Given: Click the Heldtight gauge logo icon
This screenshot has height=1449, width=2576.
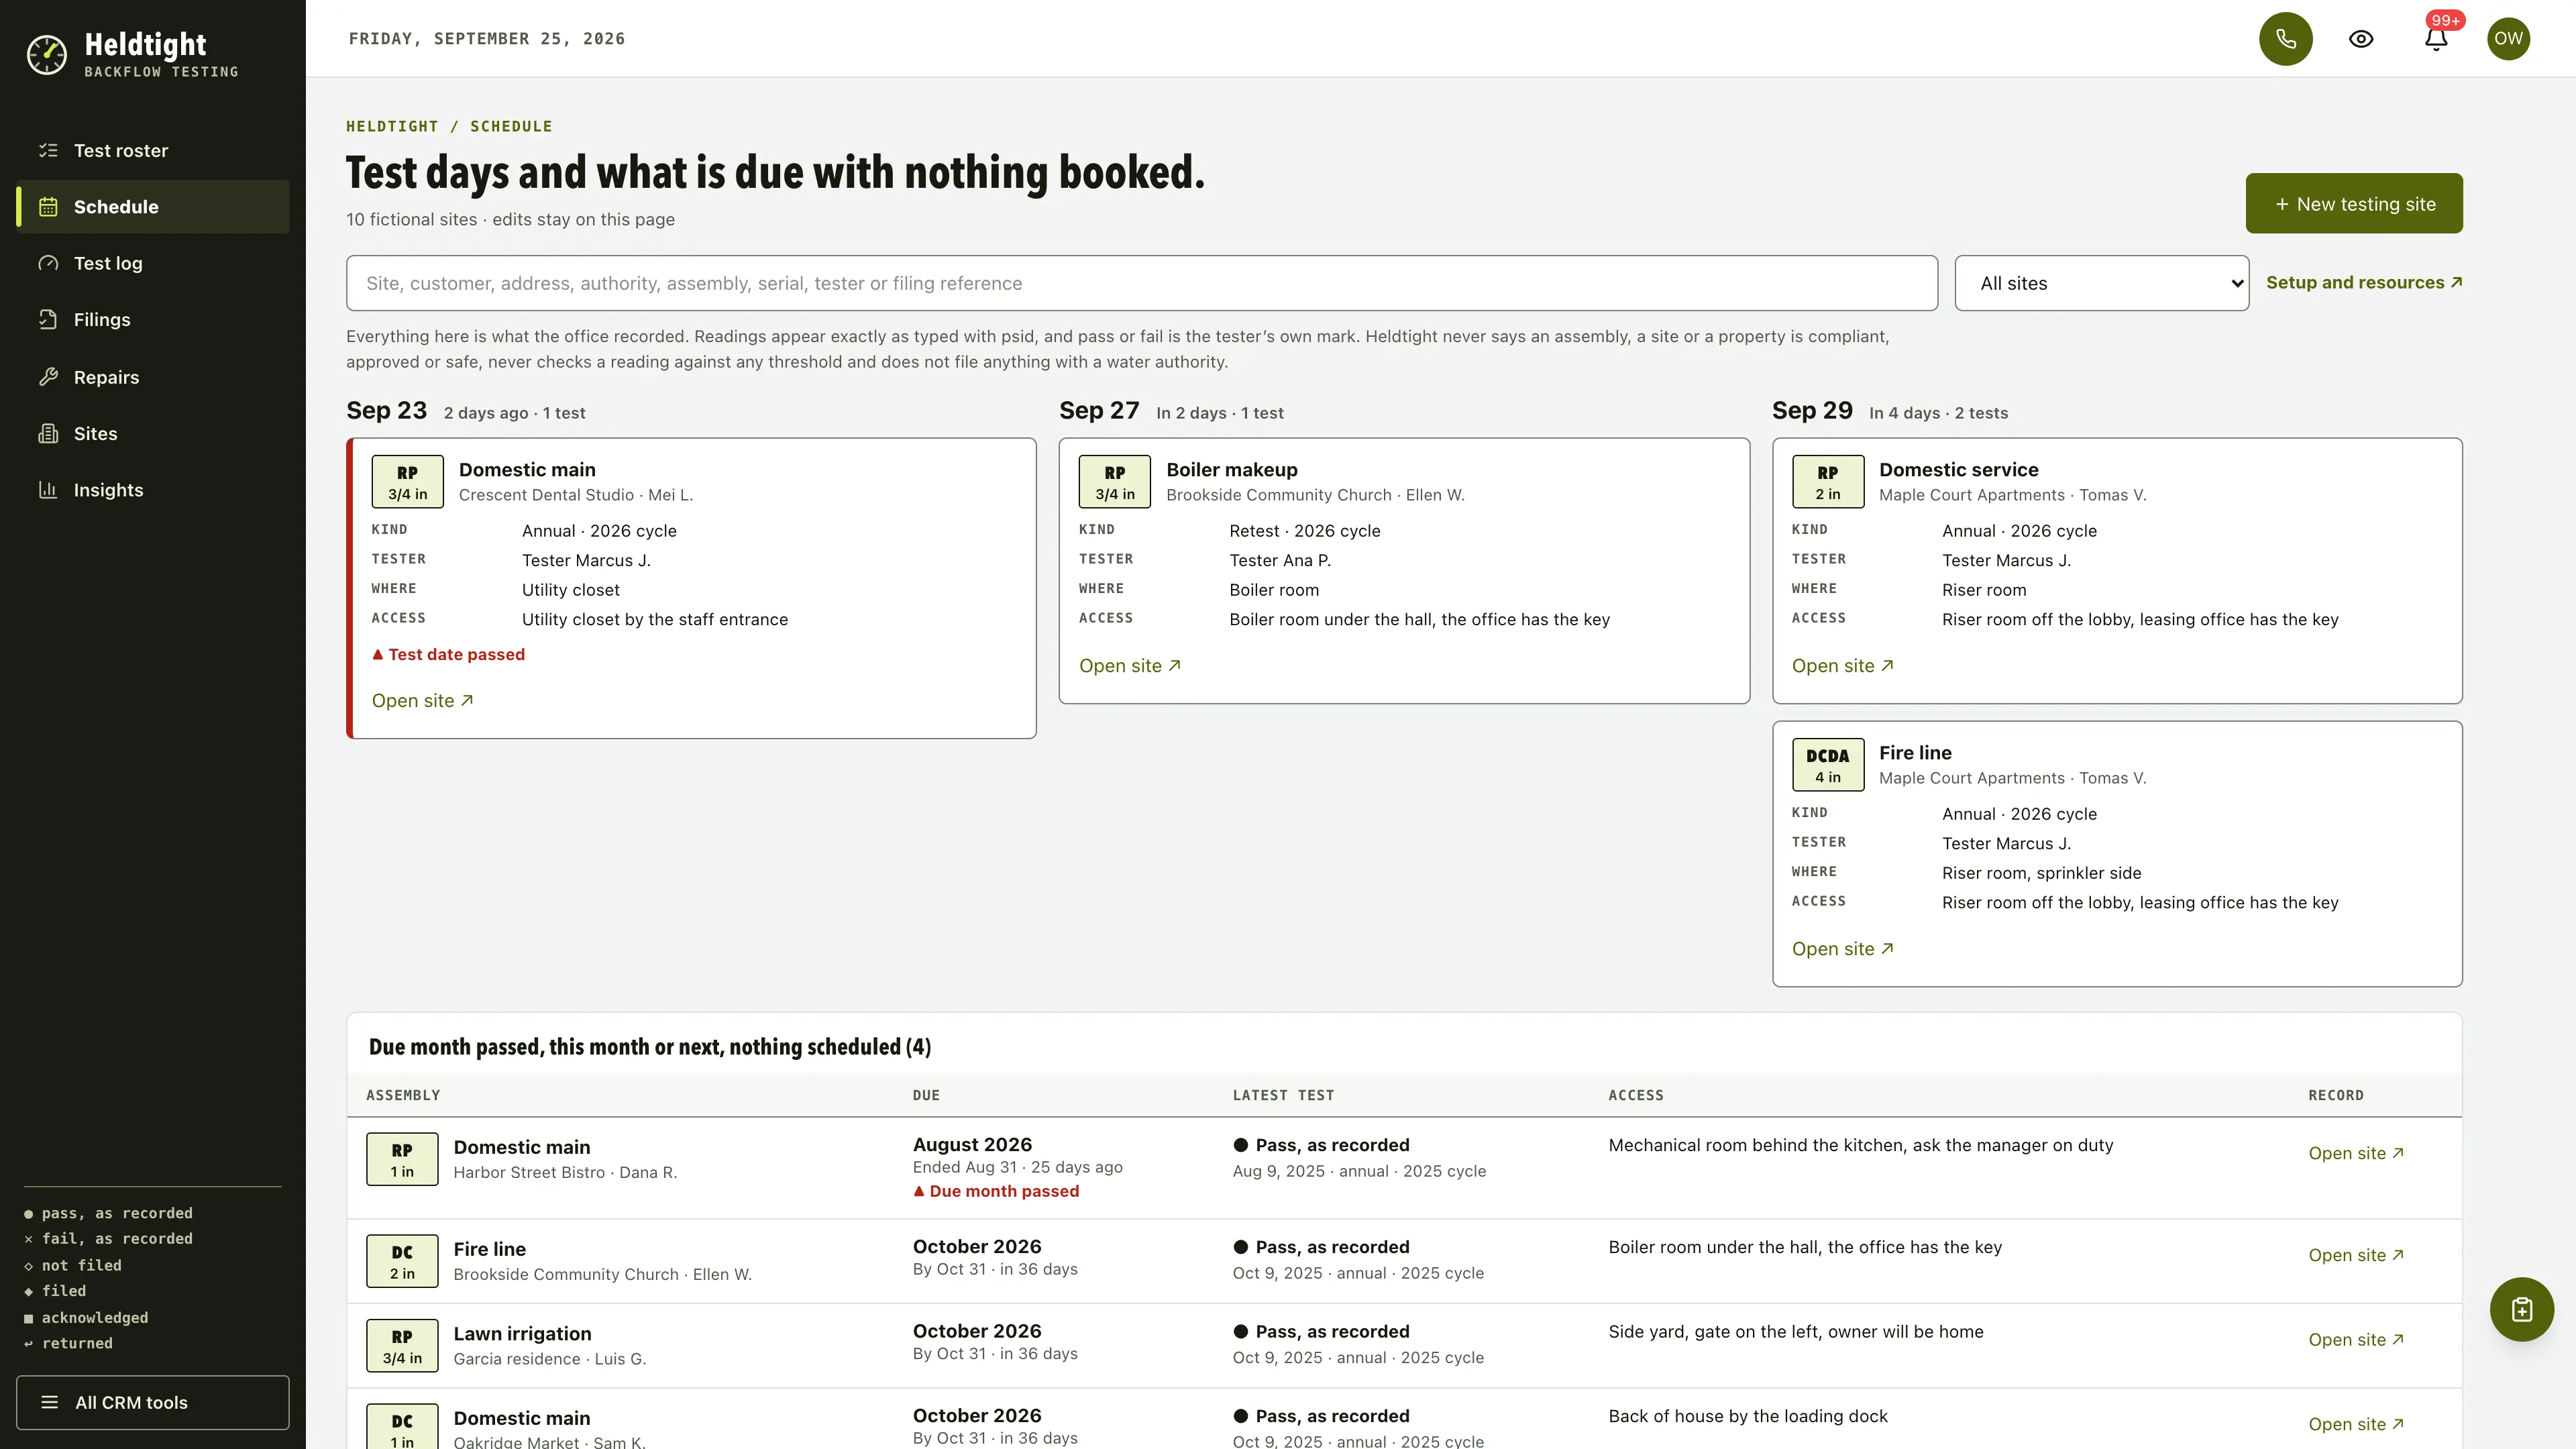Looking at the screenshot, I should tap(46, 54).
